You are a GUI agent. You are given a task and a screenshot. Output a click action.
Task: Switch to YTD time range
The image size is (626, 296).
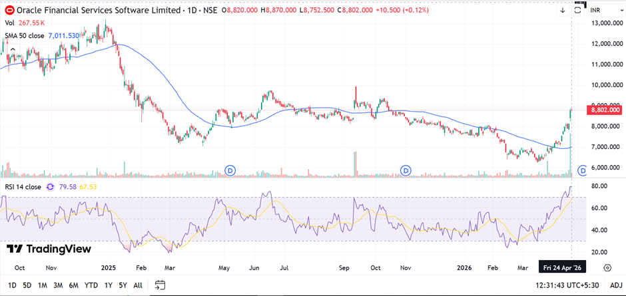(91, 285)
